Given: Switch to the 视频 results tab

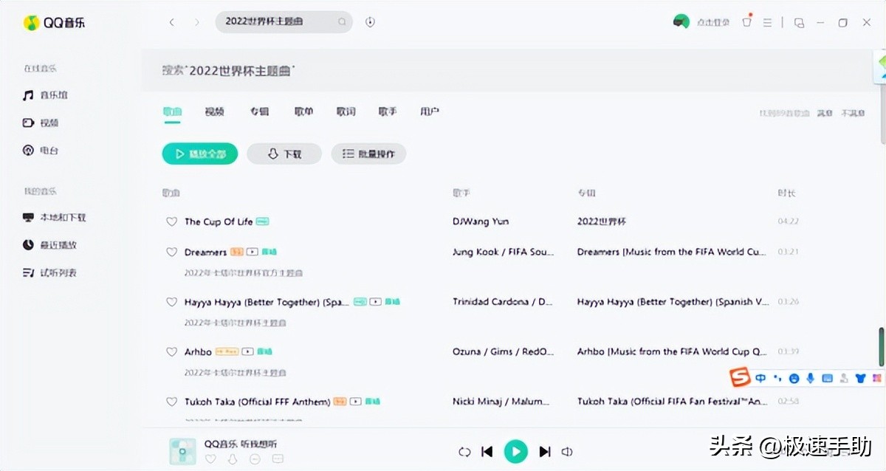Looking at the screenshot, I should tap(215, 111).
